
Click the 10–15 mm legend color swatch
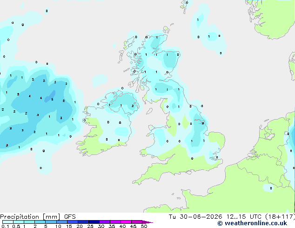click(62, 222)
